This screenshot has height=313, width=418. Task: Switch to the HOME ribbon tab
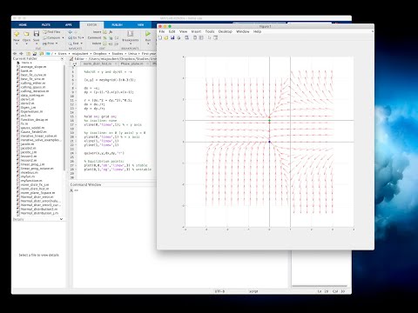tap(23, 25)
